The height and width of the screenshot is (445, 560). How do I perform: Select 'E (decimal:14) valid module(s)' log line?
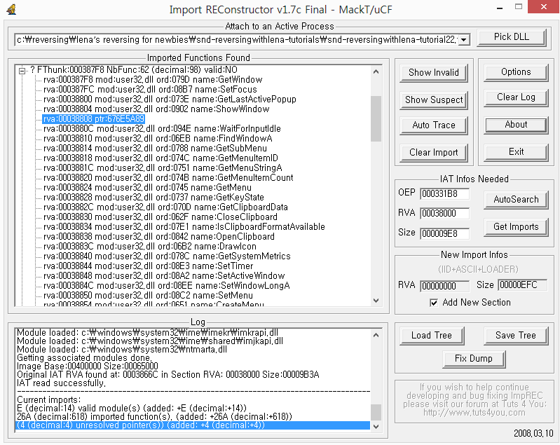(x=132, y=409)
